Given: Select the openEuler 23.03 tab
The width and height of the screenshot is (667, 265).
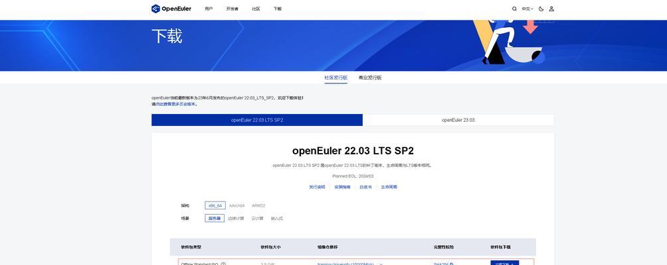Looking at the screenshot, I should coord(458,120).
